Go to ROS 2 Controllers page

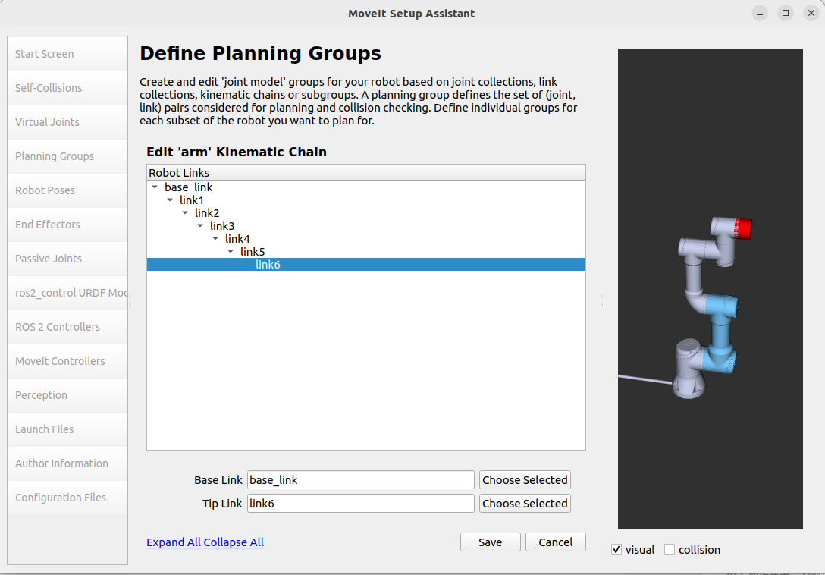coord(67,327)
